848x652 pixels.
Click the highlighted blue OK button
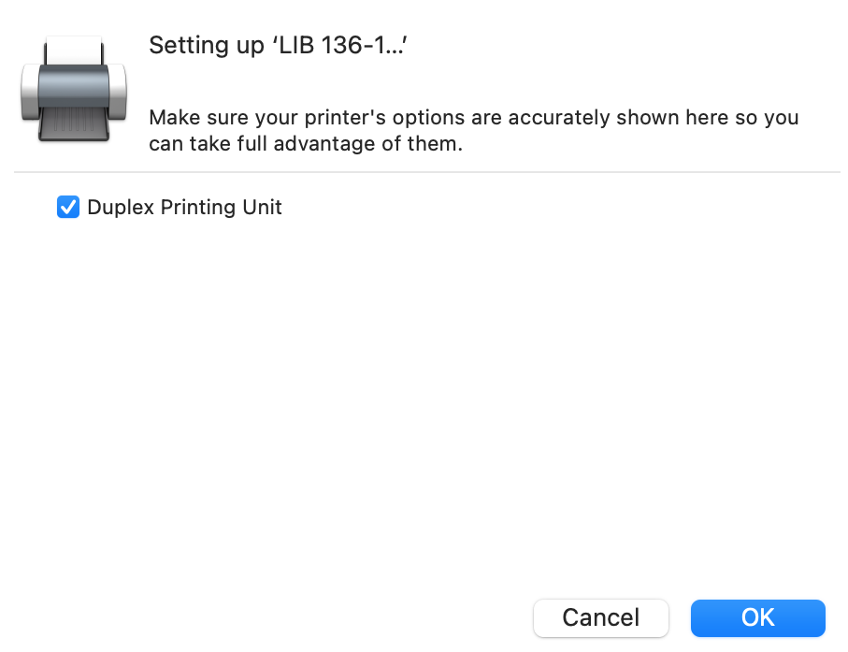click(757, 618)
